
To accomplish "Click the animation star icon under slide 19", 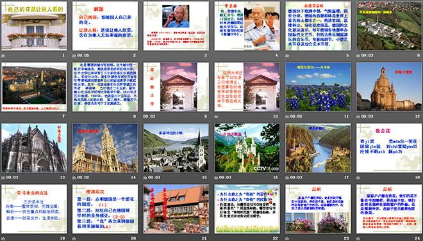I will (x=3, y=238).
